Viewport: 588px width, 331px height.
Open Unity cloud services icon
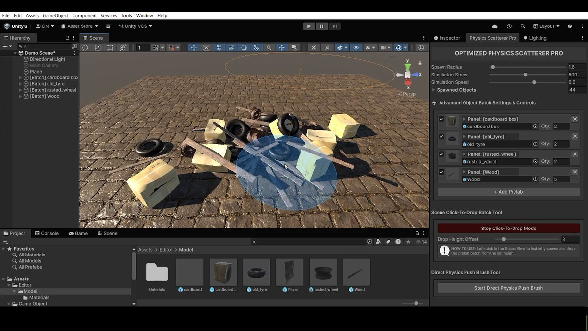point(494,26)
